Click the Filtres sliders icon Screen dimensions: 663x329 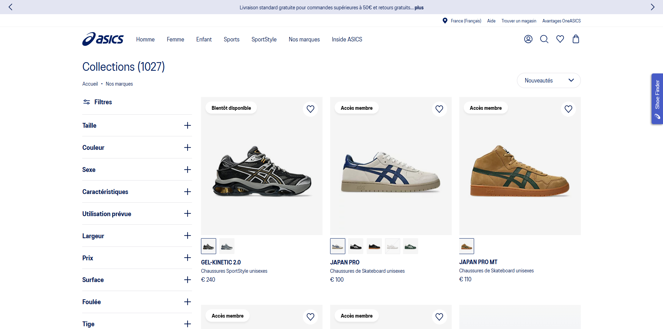pyautogui.click(x=86, y=102)
